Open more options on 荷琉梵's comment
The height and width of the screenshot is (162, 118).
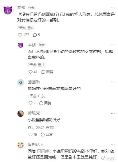[113, 113]
